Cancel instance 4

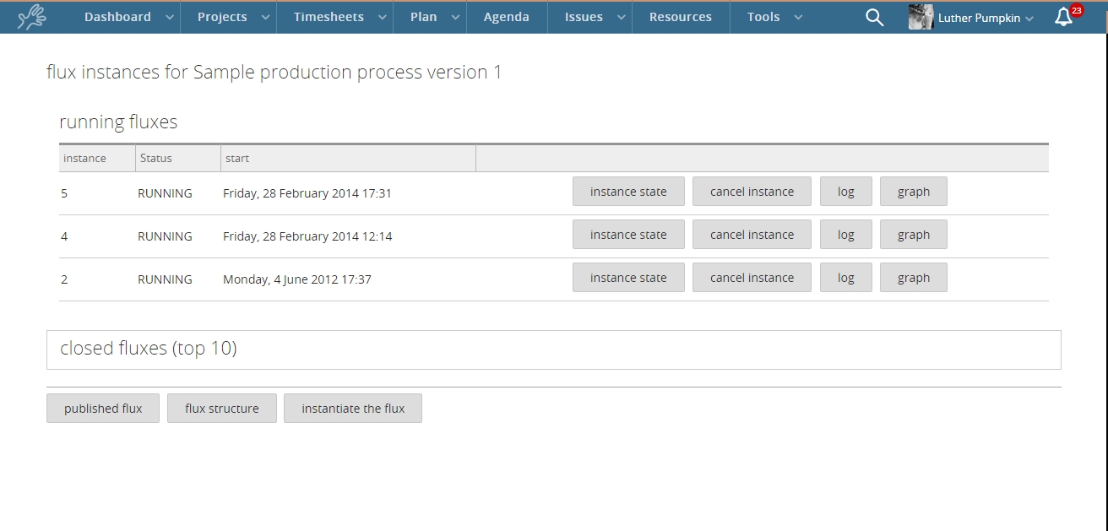tap(752, 235)
